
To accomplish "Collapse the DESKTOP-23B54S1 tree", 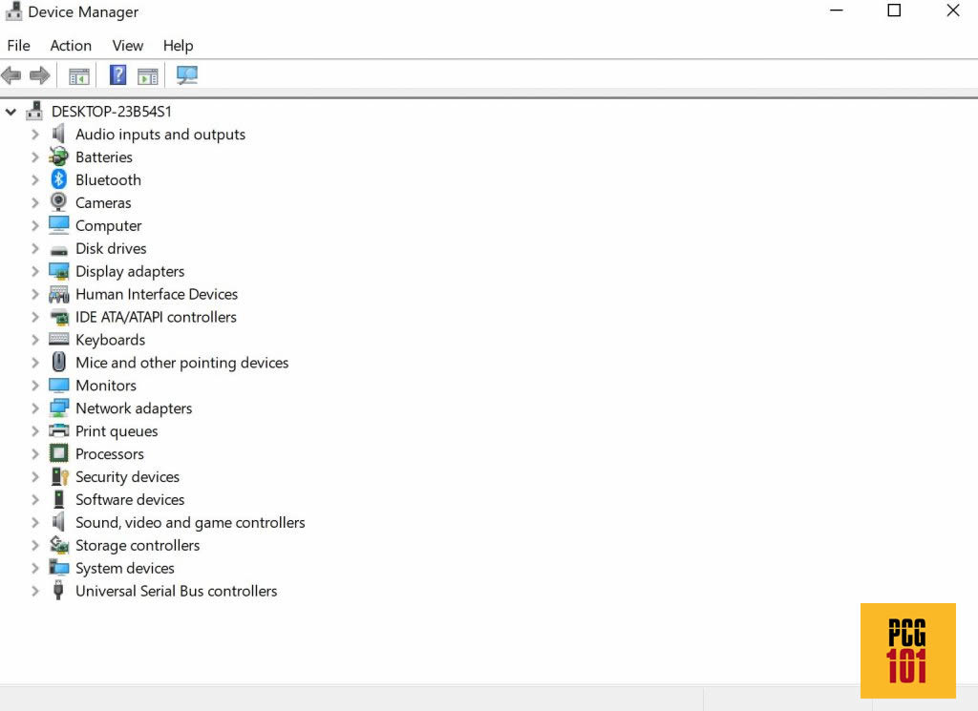I will (11, 111).
